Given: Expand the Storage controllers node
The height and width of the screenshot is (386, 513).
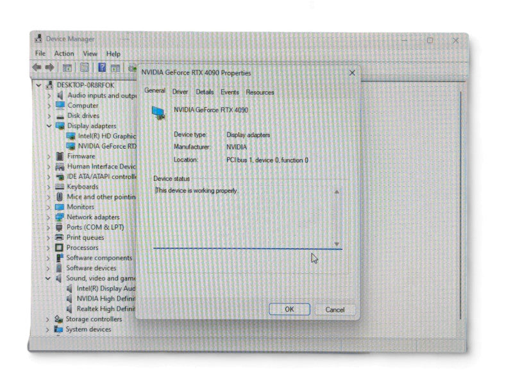Looking at the screenshot, I should 47,319.
